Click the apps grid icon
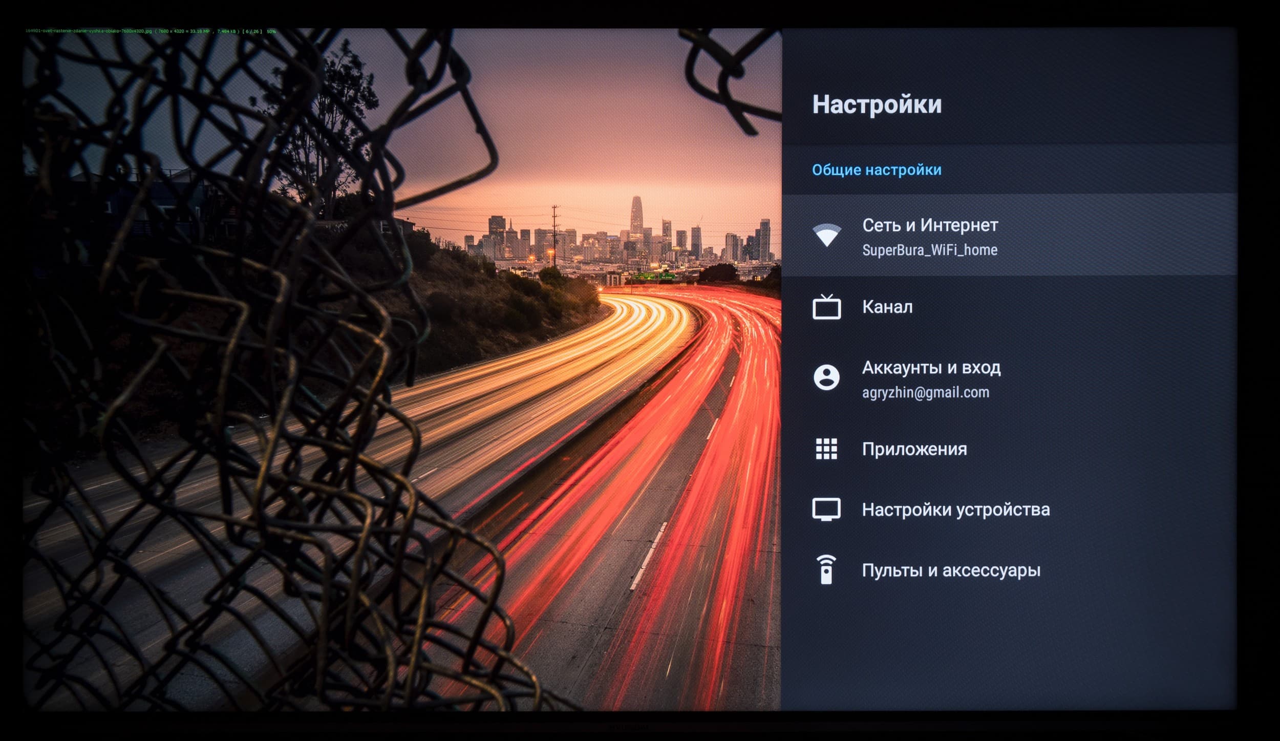The image size is (1280, 741). click(x=826, y=449)
